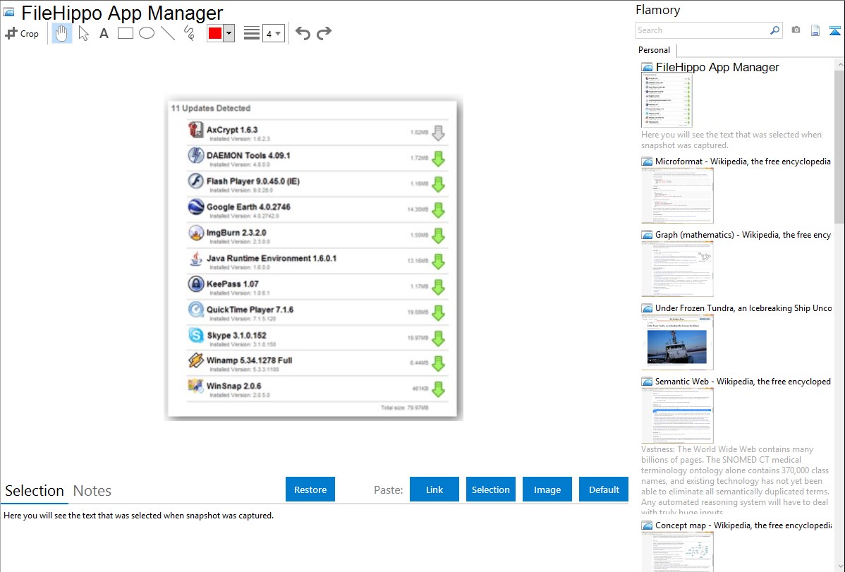Click the Flash Player green download arrow
This screenshot has width=845, height=572.
pos(438,184)
